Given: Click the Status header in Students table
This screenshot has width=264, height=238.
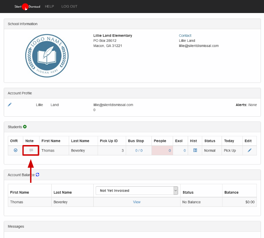Looking at the screenshot, I should (210, 141).
